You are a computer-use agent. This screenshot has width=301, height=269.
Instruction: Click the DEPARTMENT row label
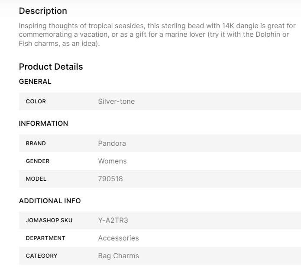(45, 238)
